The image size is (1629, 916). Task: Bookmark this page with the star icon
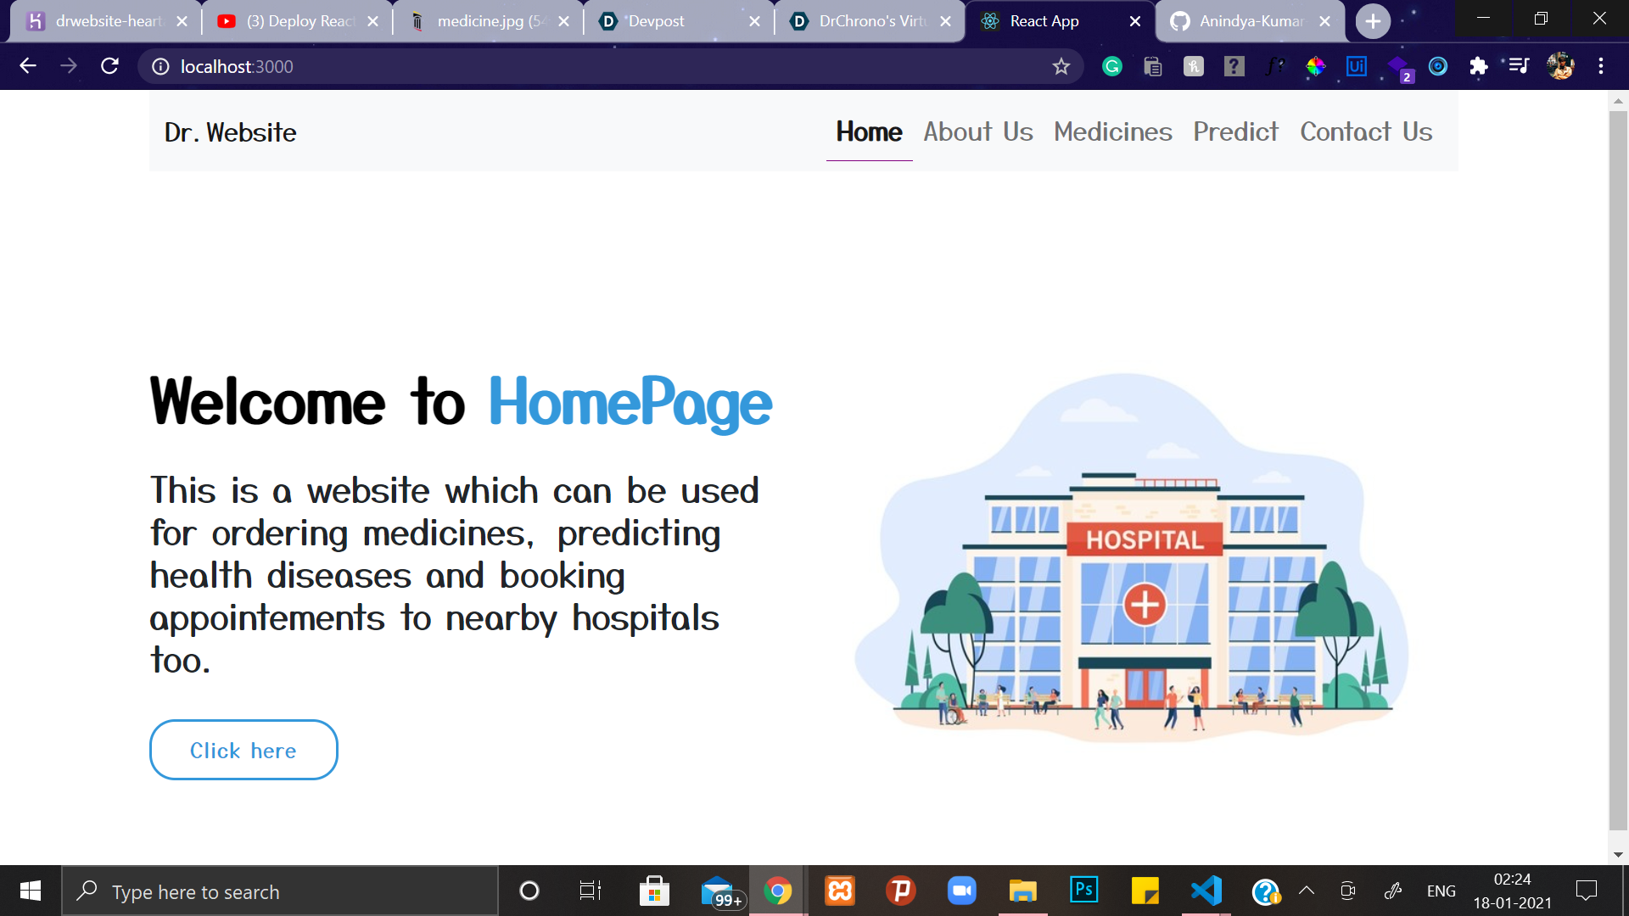1061,66
